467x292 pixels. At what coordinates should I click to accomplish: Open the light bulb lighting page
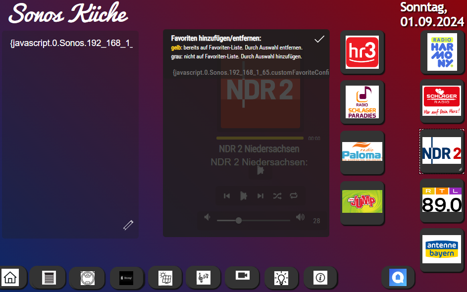(281, 278)
